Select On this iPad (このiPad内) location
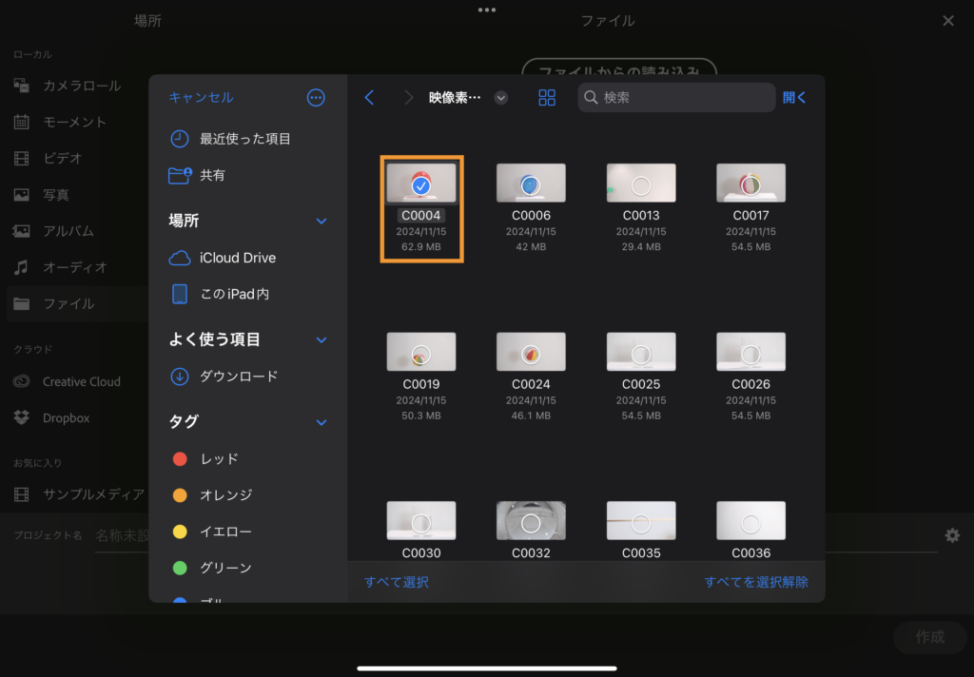This screenshot has height=677, width=974. point(234,295)
